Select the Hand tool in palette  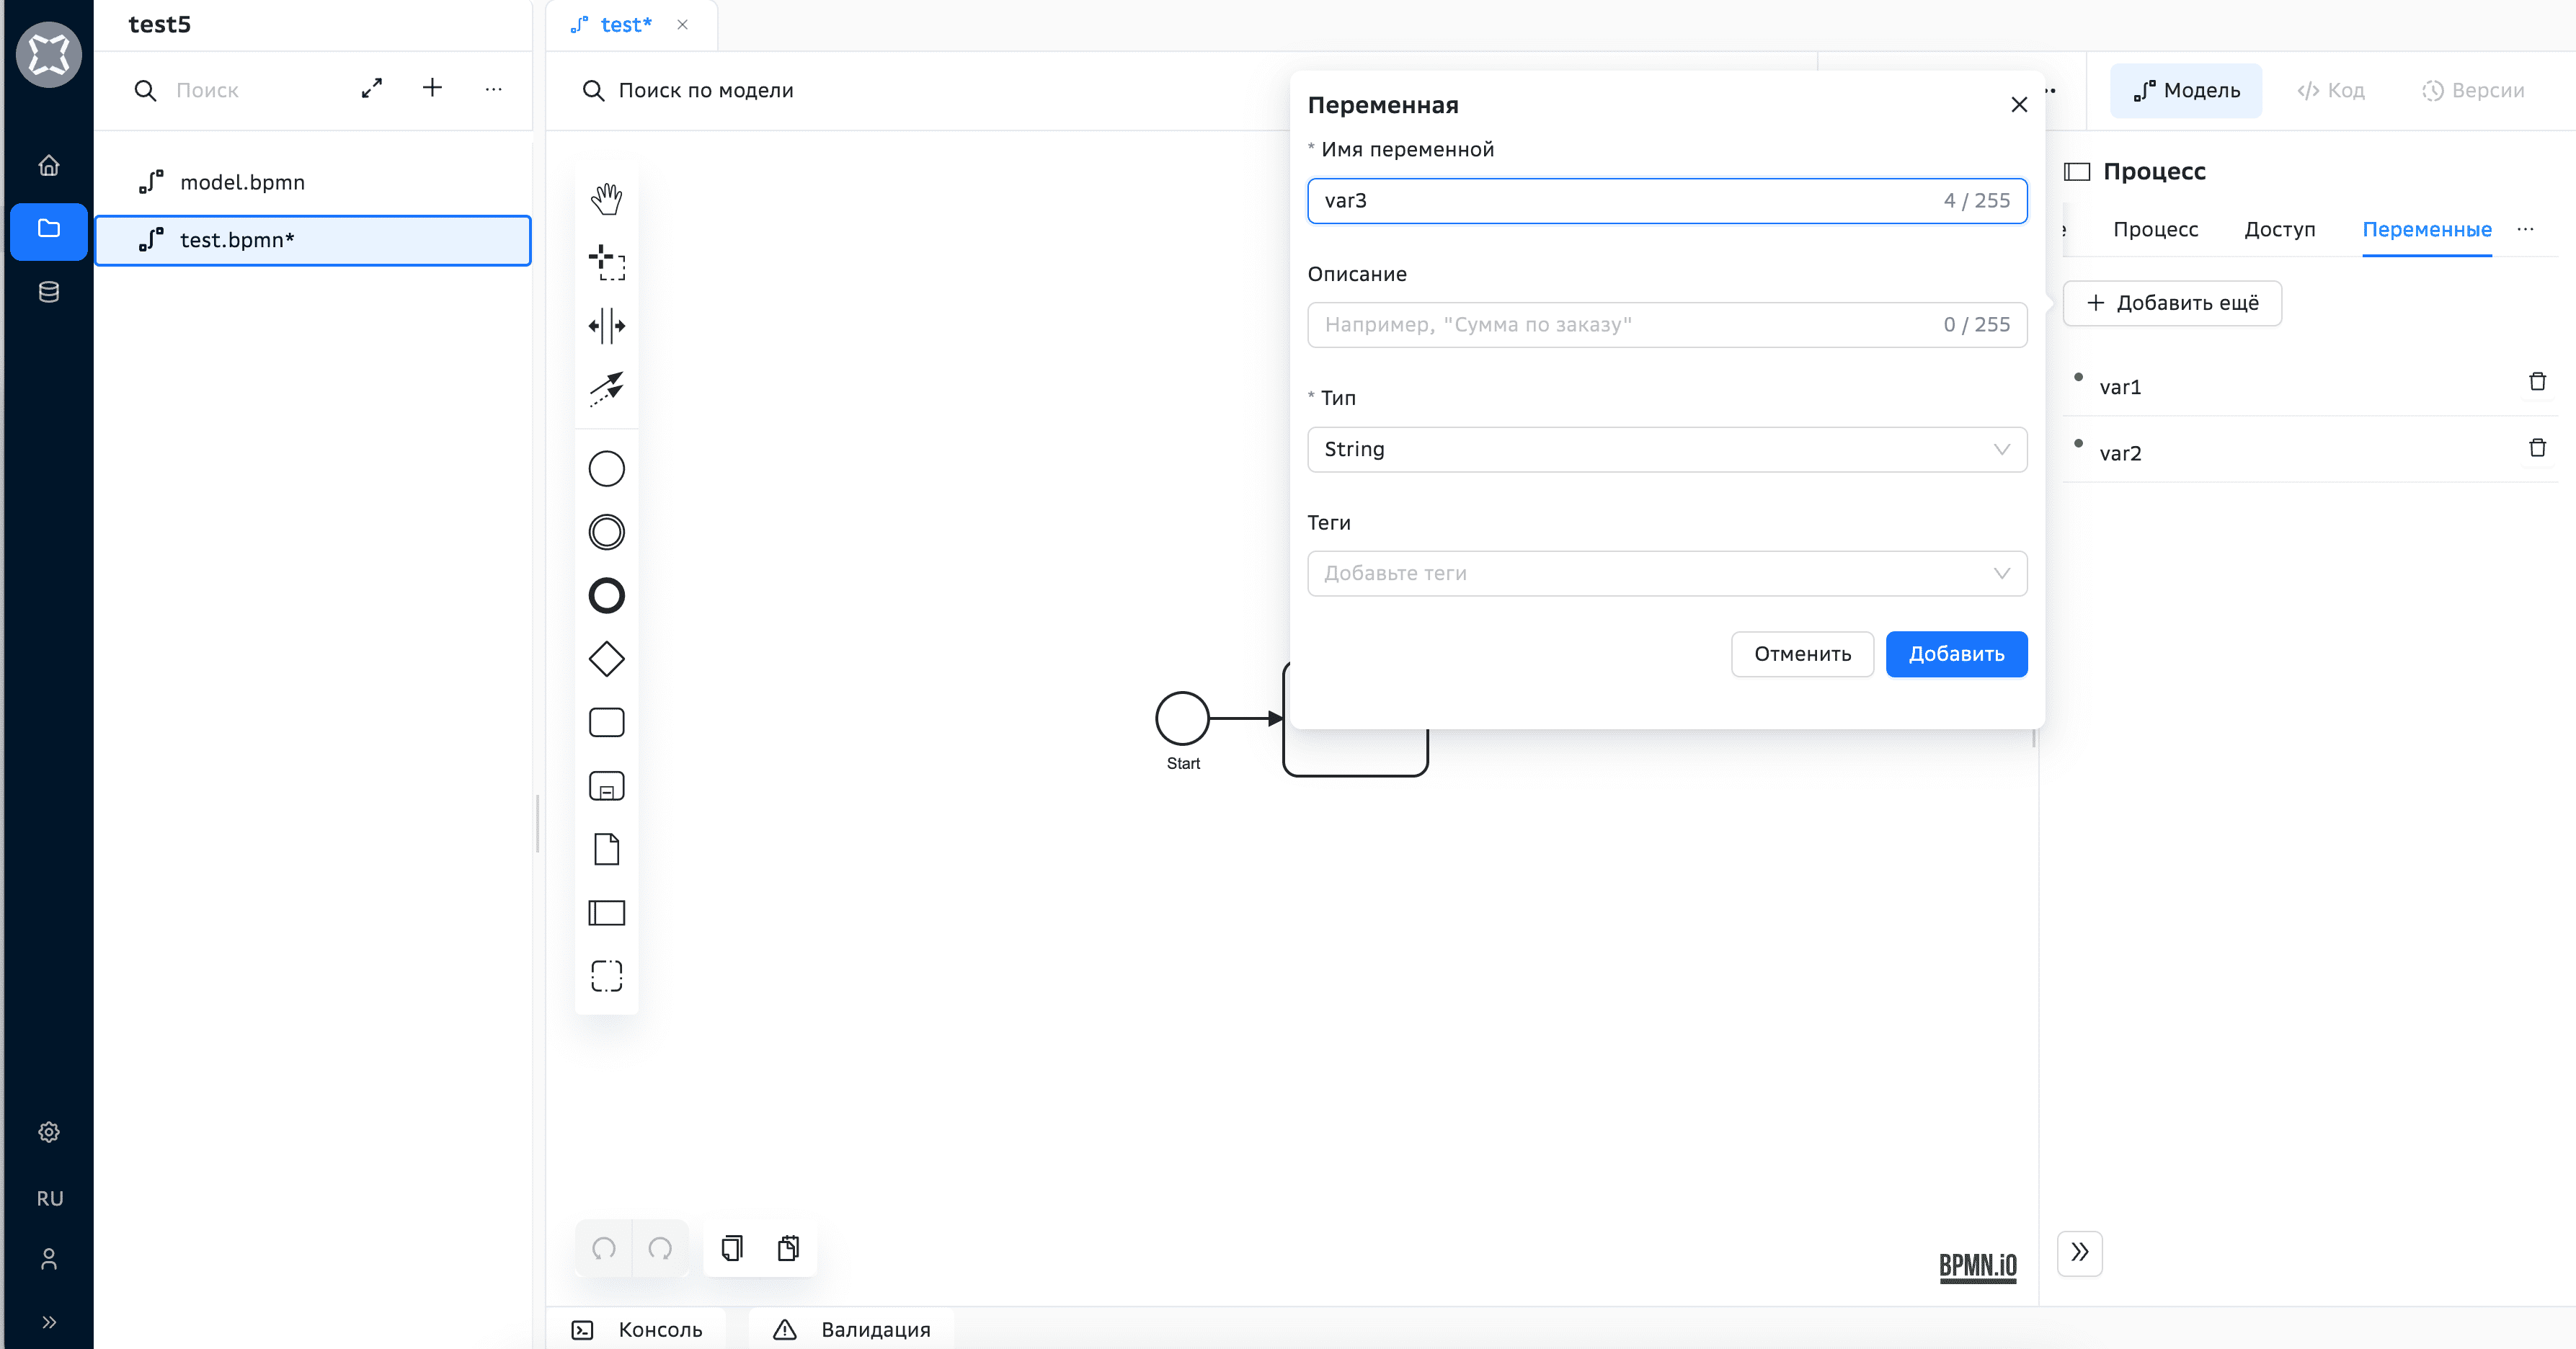pyautogui.click(x=606, y=199)
